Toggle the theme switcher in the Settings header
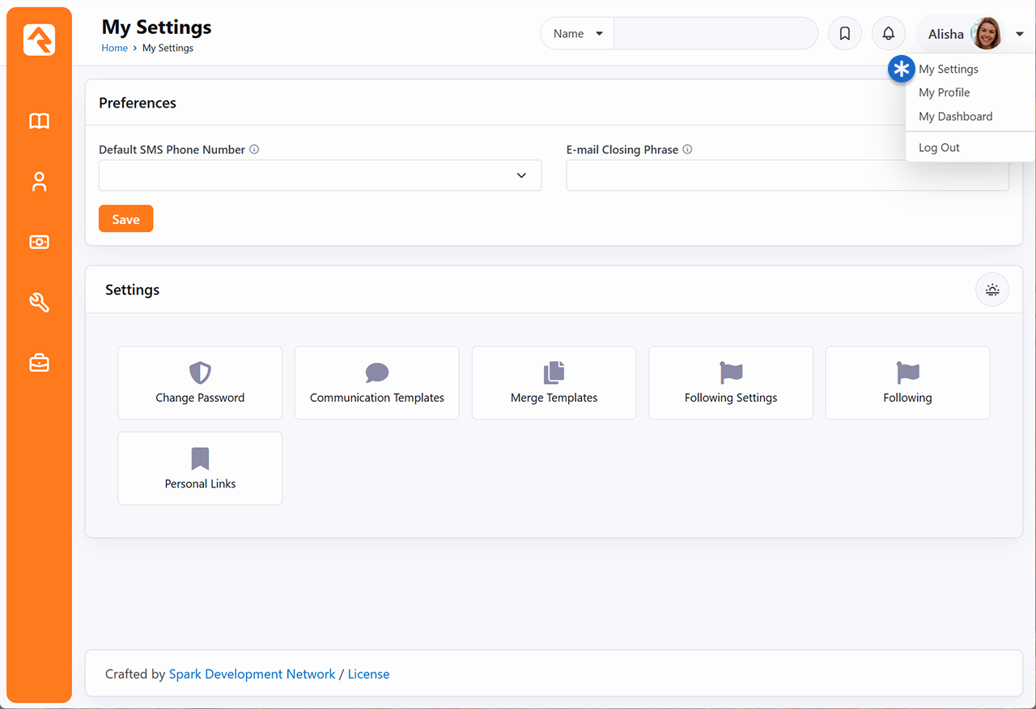This screenshot has width=1036, height=709. click(991, 289)
